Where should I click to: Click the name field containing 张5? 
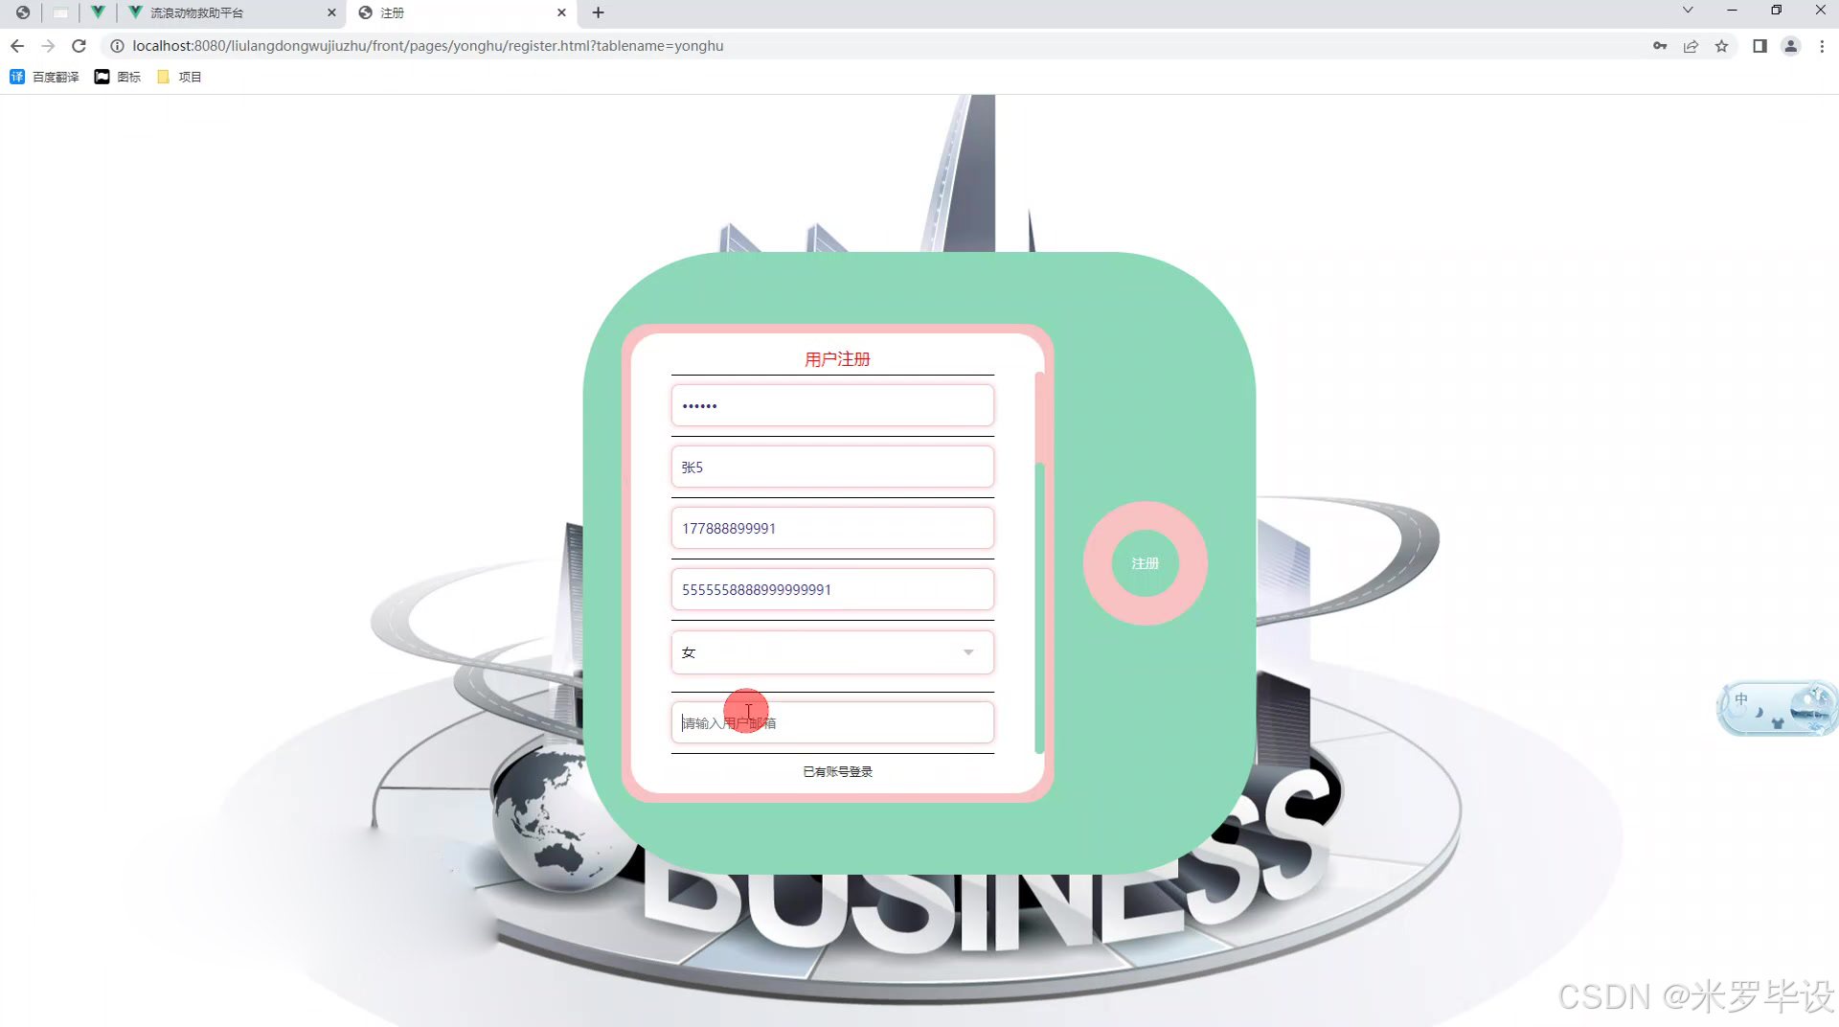point(832,467)
